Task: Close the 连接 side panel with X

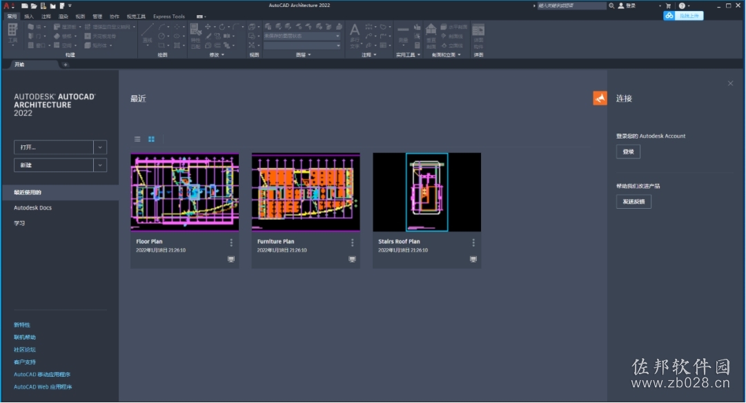Action: point(730,83)
